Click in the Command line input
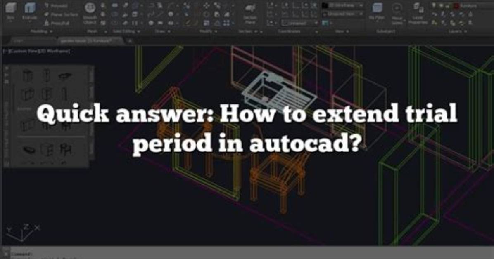Screen dimensions: 494x259 click(252, 254)
